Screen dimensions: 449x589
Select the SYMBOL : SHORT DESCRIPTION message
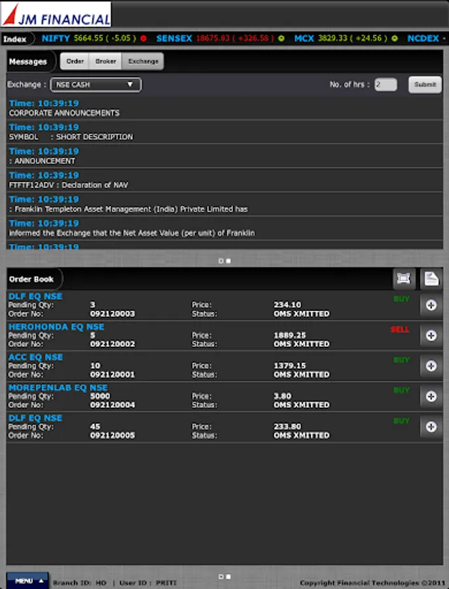coord(224,132)
